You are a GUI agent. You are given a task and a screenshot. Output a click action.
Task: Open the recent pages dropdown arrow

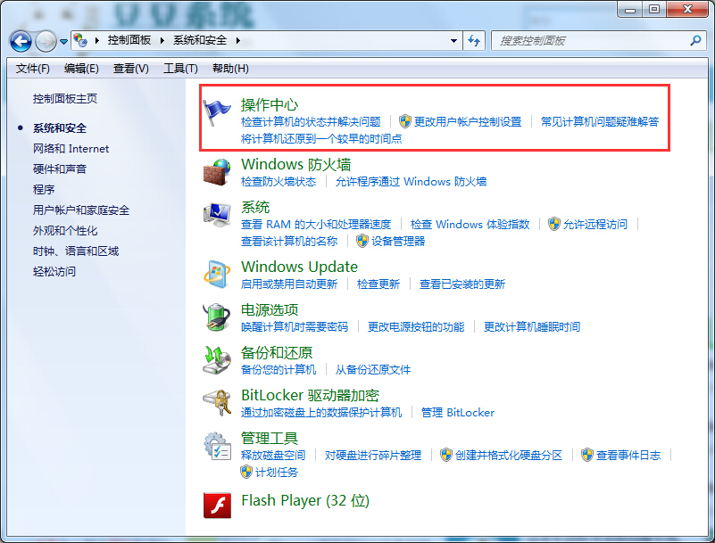coord(64,42)
